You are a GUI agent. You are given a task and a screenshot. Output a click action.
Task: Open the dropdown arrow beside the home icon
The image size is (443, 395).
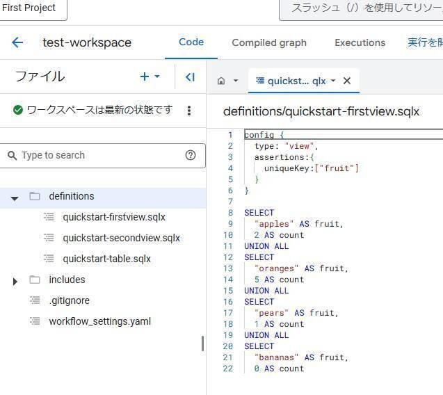pos(236,81)
